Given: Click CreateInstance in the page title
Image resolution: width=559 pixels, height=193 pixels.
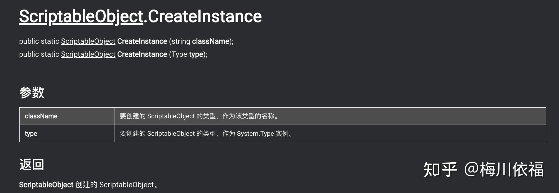Looking at the screenshot, I should click(x=205, y=16).
